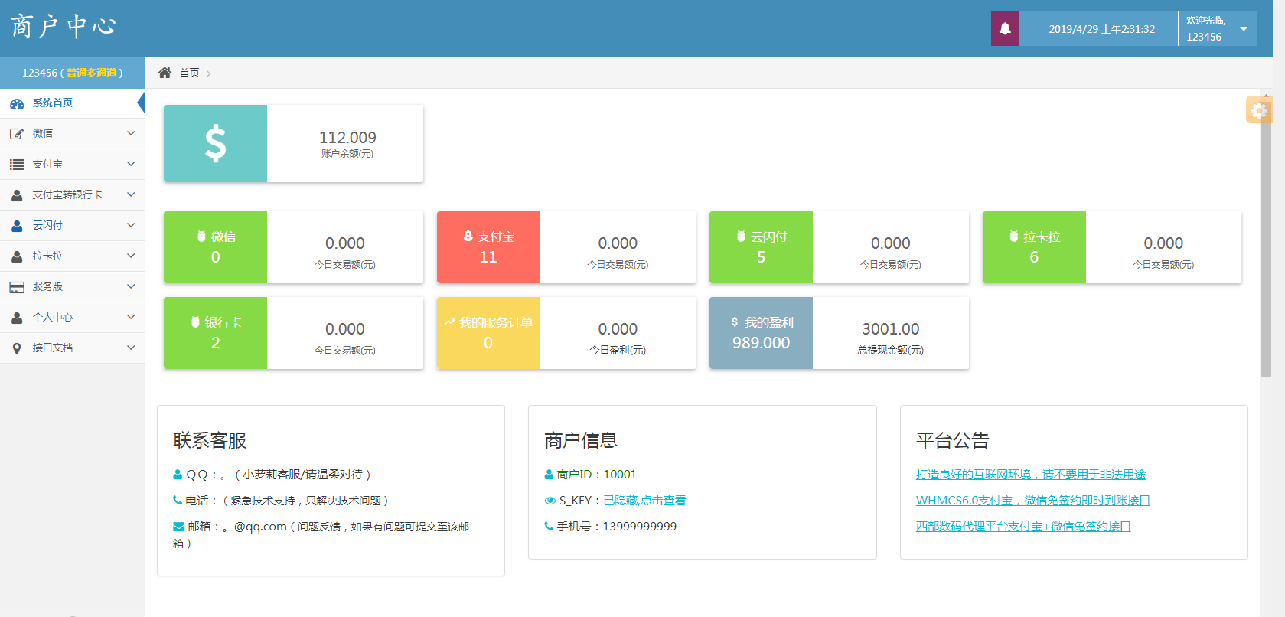Reveal hidden S_KEY via 已隐藏,点击查看
This screenshot has height=617, width=1285.
tap(644, 501)
